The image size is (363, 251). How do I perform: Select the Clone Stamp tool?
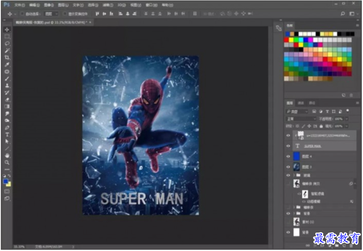click(7, 86)
